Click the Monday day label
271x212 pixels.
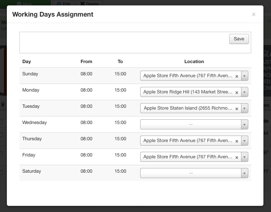31,90
